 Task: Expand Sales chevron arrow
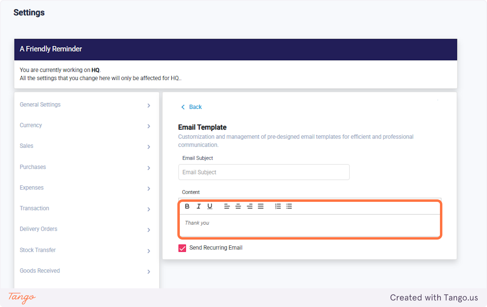coord(149,147)
